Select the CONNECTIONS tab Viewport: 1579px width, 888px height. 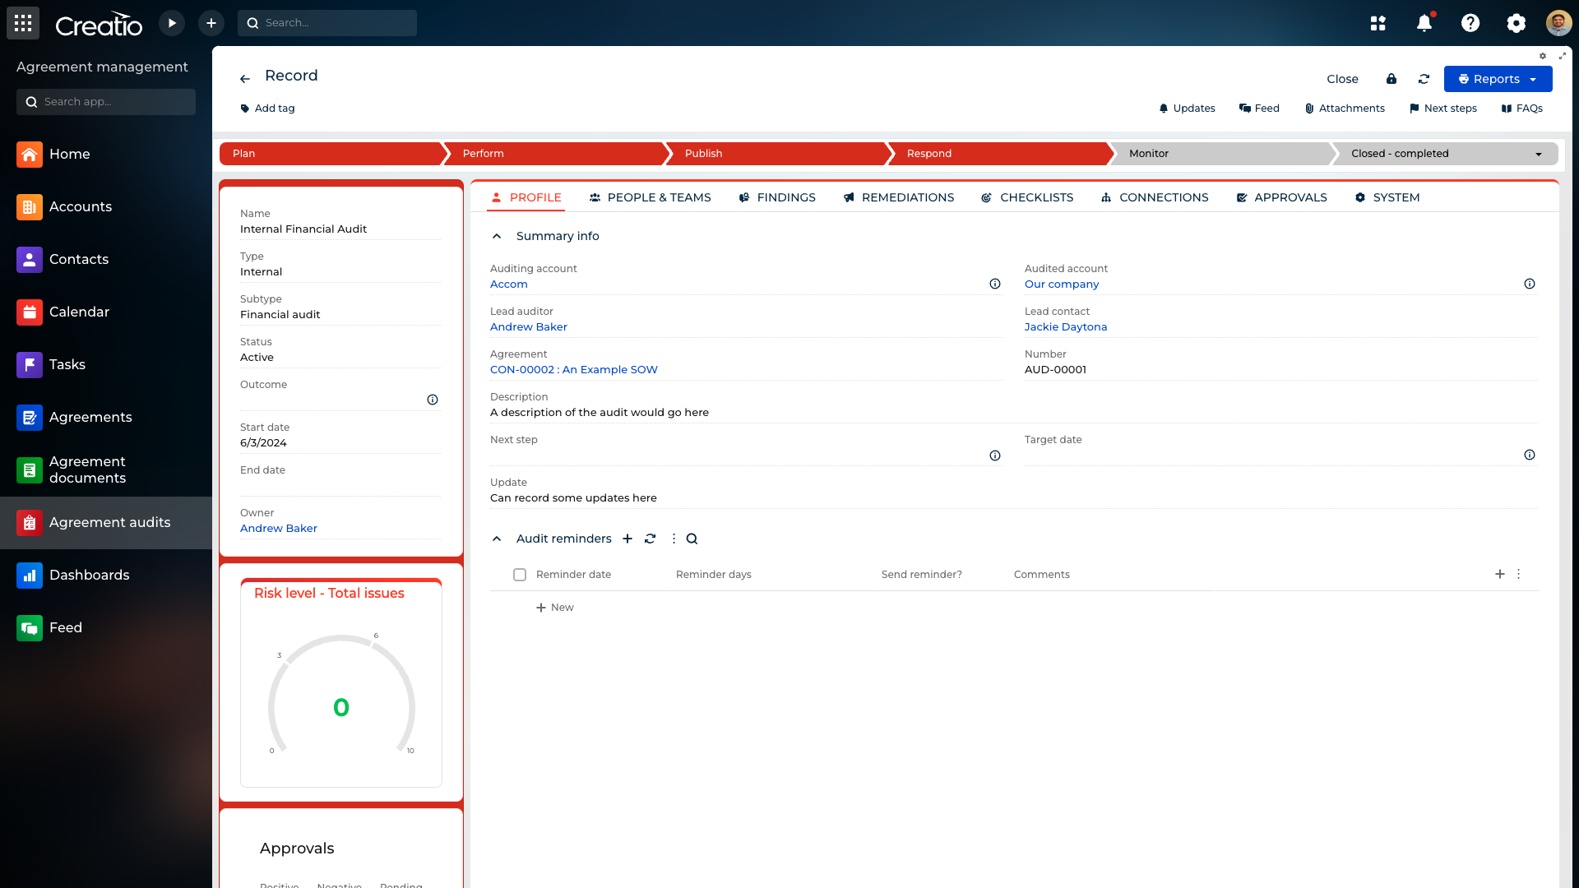pyautogui.click(x=1155, y=197)
